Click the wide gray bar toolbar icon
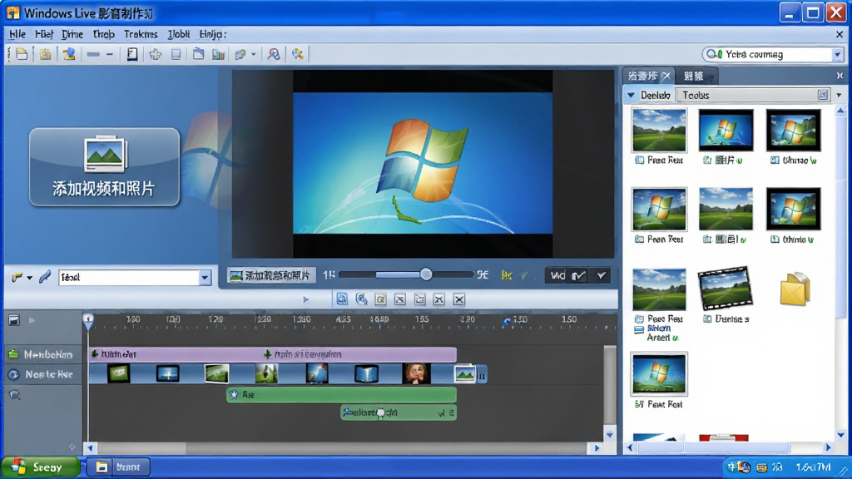Image resolution: width=852 pixels, height=479 pixels. (x=93, y=54)
